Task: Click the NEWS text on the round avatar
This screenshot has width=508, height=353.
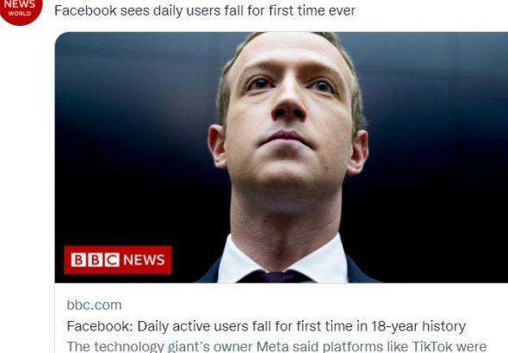Action: click(x=20, y=4)
